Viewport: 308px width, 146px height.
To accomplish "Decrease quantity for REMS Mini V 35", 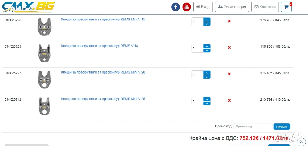I will click(207, 103).
